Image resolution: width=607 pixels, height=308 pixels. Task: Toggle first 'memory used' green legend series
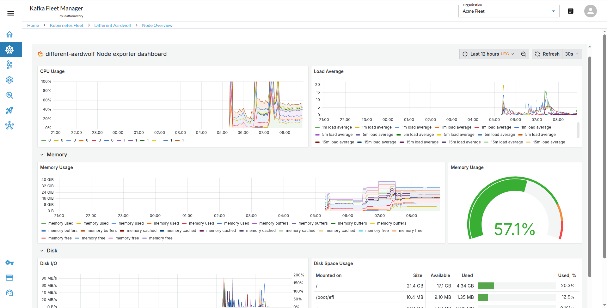(x=57, y=223)
